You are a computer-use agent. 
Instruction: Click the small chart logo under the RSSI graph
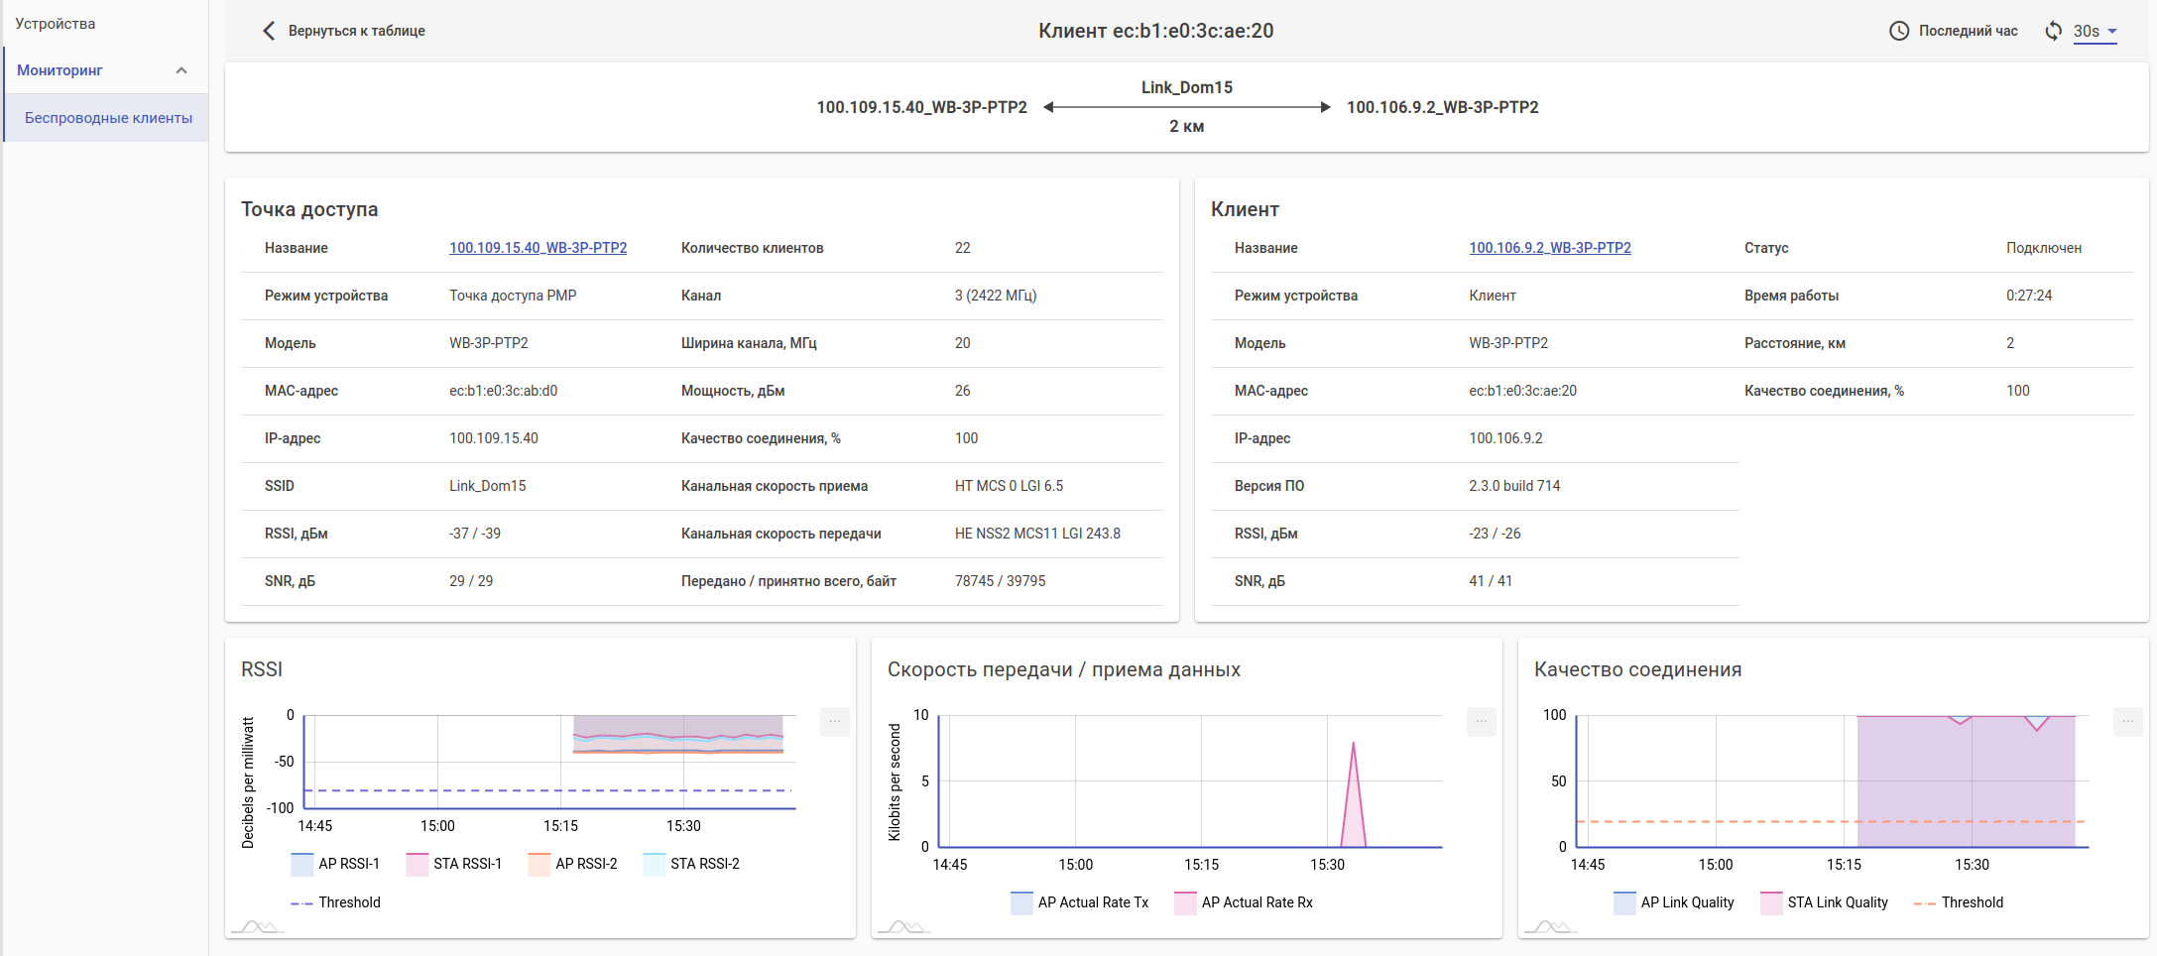(257, 927)
